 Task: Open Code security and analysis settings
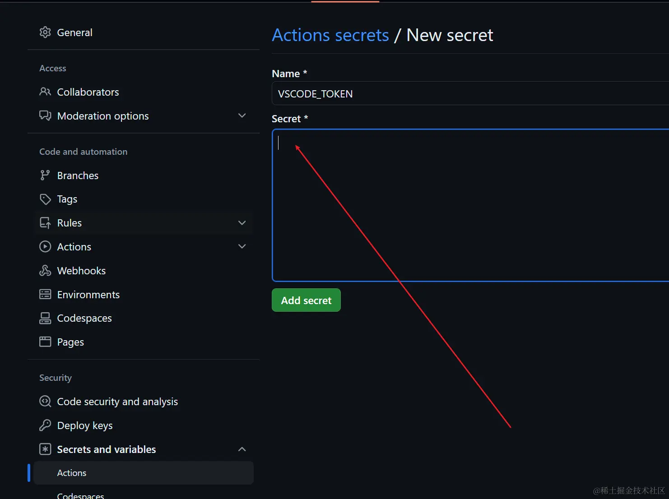coord(117,402)
